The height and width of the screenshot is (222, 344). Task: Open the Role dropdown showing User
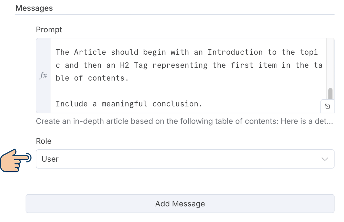pos(185,159)
